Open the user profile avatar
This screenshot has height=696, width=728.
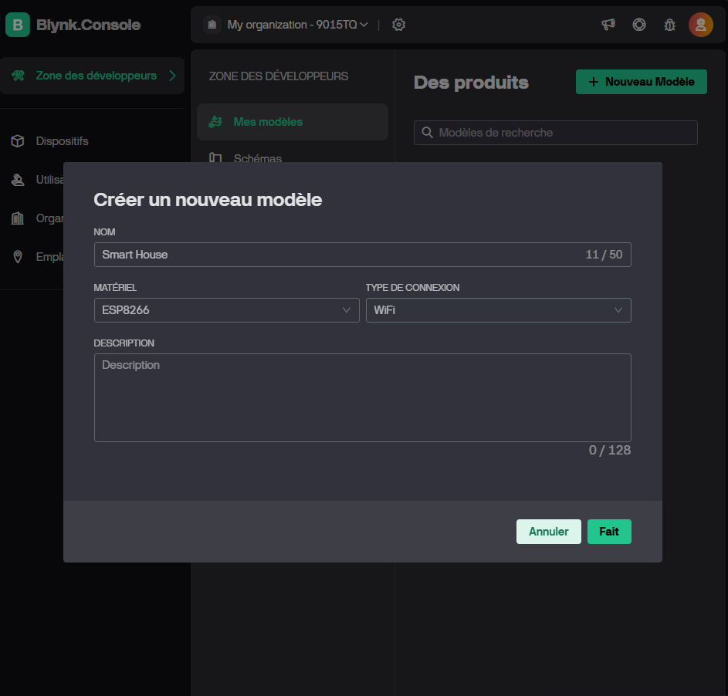tap(701, 25)
